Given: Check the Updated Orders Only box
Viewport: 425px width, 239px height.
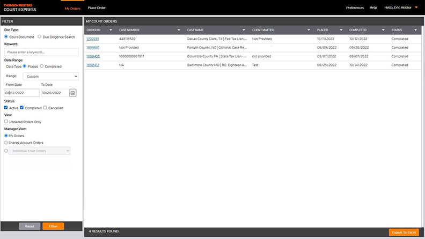Looking at the screenshot, I should (x=6, y=122).
